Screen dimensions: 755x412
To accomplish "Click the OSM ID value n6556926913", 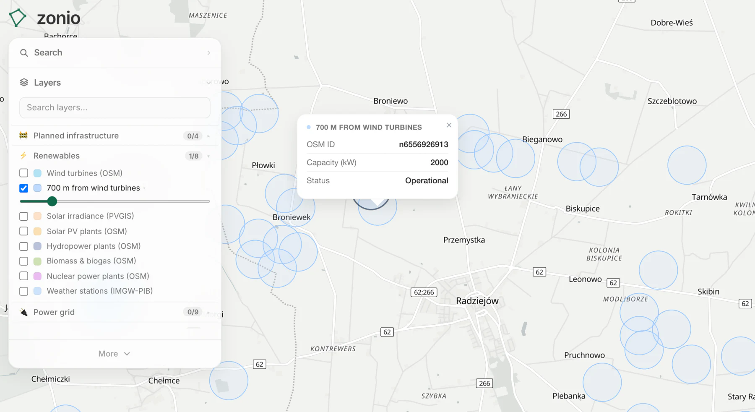I will click(424, 144).
